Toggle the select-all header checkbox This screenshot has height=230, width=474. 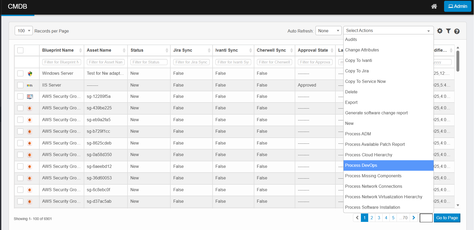20,50
